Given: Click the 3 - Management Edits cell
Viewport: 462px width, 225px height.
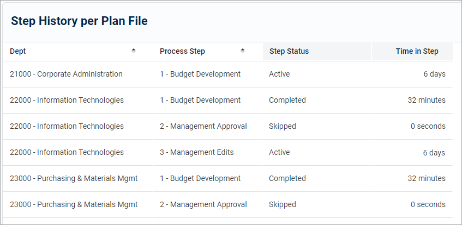Looking at the screenshot, I should 196,153.
